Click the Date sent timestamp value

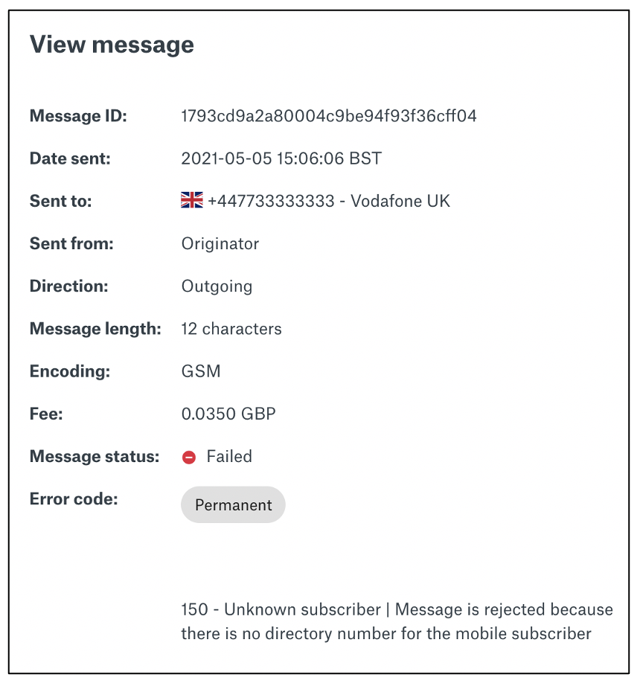(281, 158)
